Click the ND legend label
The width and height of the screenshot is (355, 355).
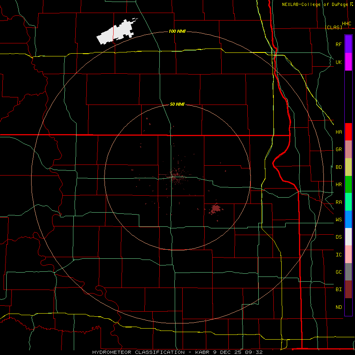pyautogui.click(x=338, y=307)
